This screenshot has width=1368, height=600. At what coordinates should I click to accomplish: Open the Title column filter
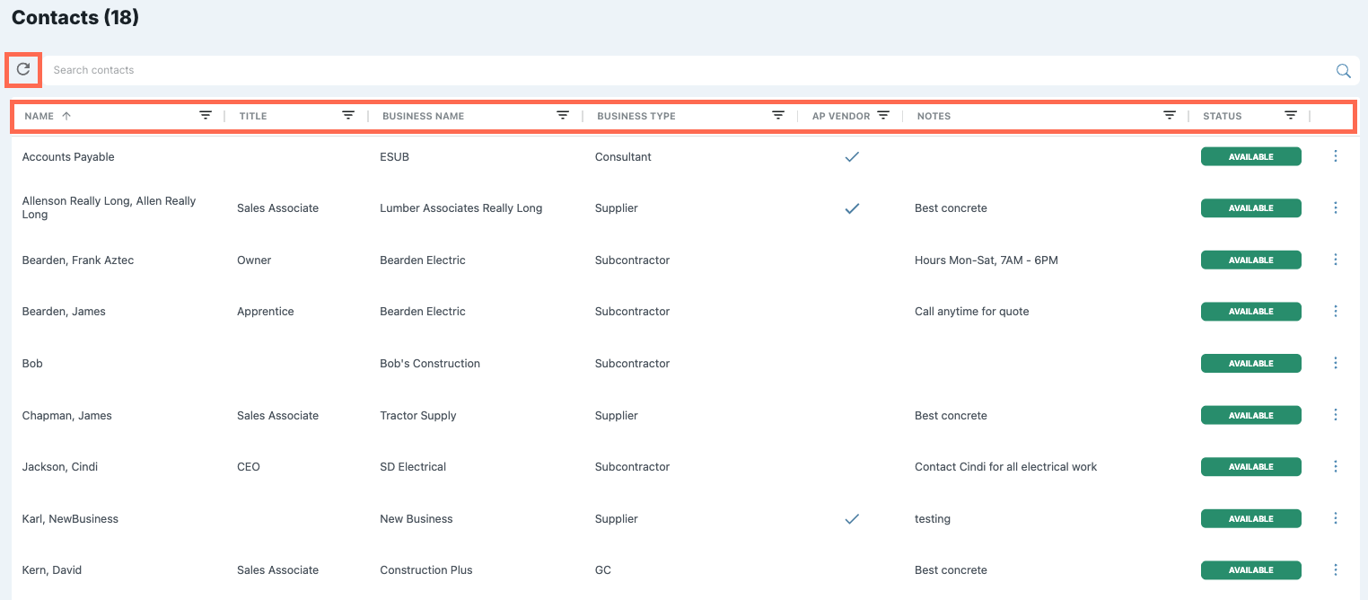click(348, 115)
